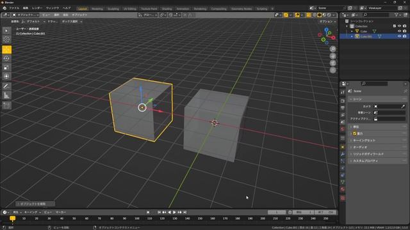The width and height of the screenshot is (410, 230).
Task: Expand the Collection tree arrow
Action: pos(347,26)
